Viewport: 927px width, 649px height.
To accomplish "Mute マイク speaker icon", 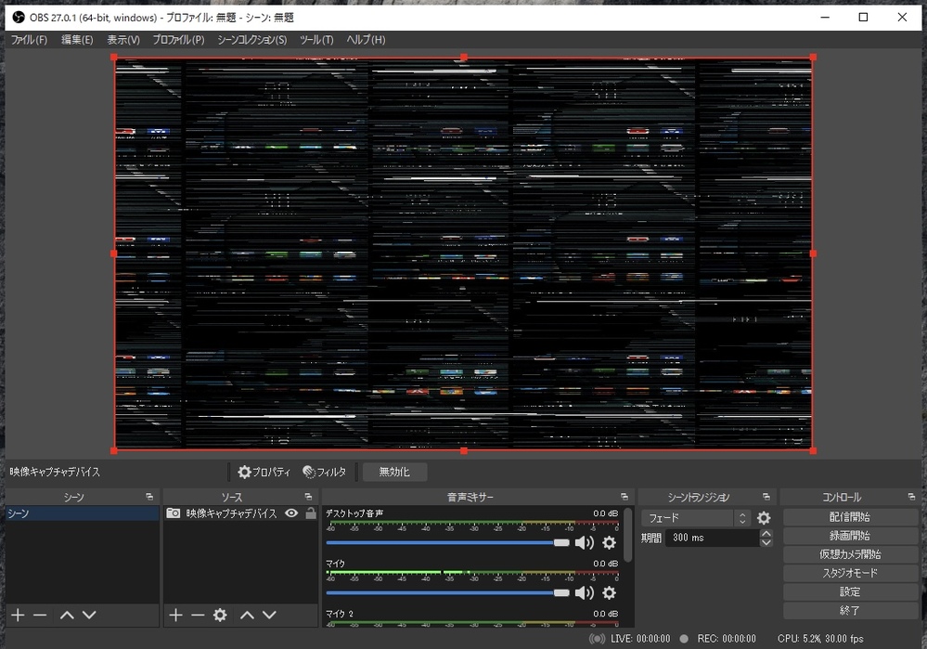I will tap(584, 592).
